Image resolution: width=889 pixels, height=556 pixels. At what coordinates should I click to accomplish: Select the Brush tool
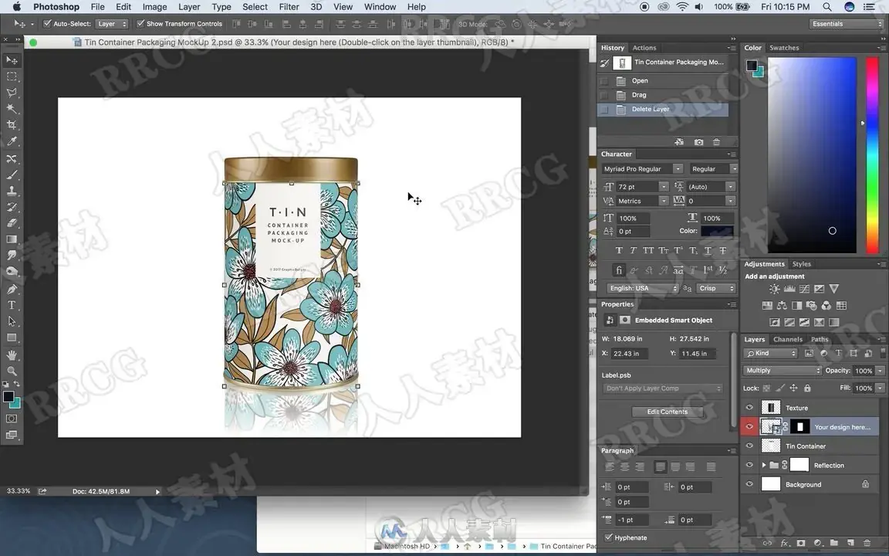(x=12, y=175)
